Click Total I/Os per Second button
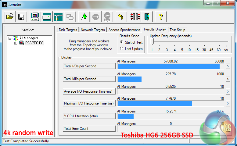Viewport: 237px width, 146px height. click(x=89, y=66)
